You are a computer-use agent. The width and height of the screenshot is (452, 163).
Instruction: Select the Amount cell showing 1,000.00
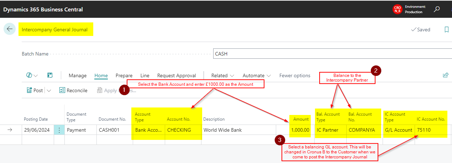pos(300,130)
